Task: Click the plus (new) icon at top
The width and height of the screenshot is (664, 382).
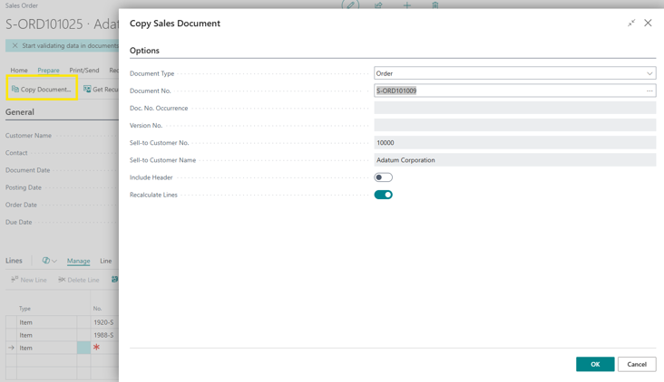Action: 407,5
